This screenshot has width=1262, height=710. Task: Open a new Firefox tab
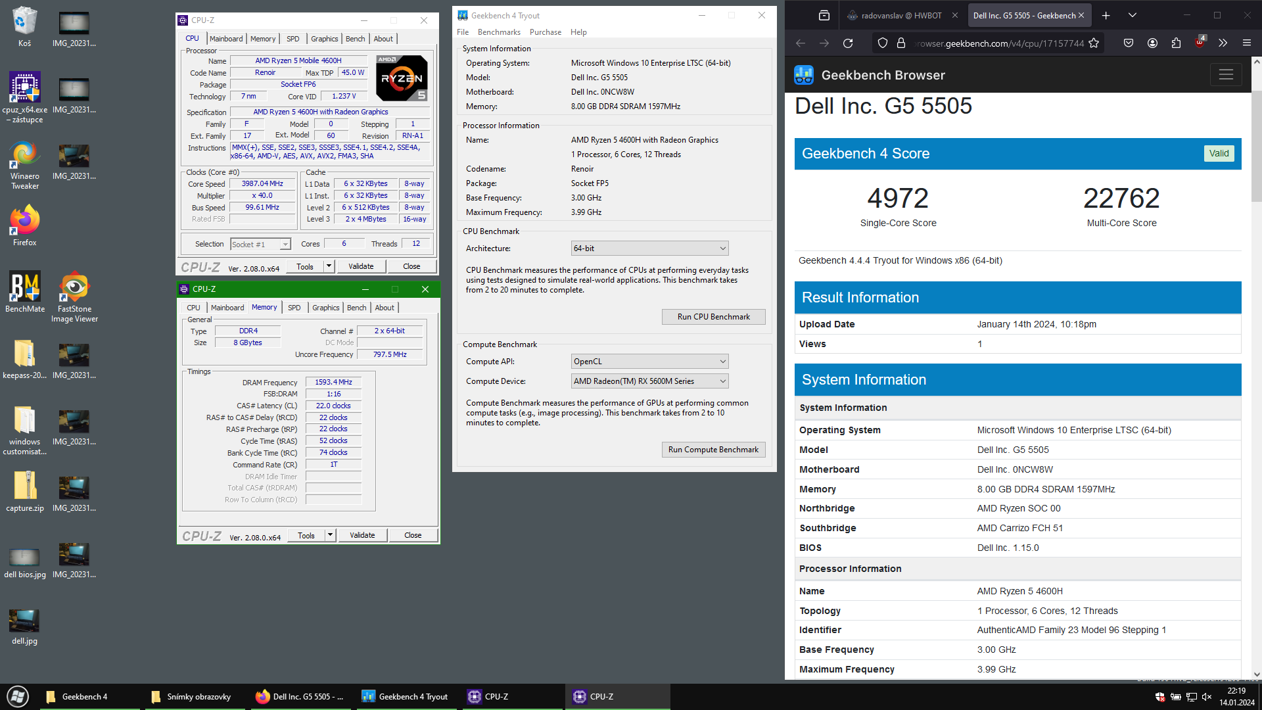tap(1106, 15)
